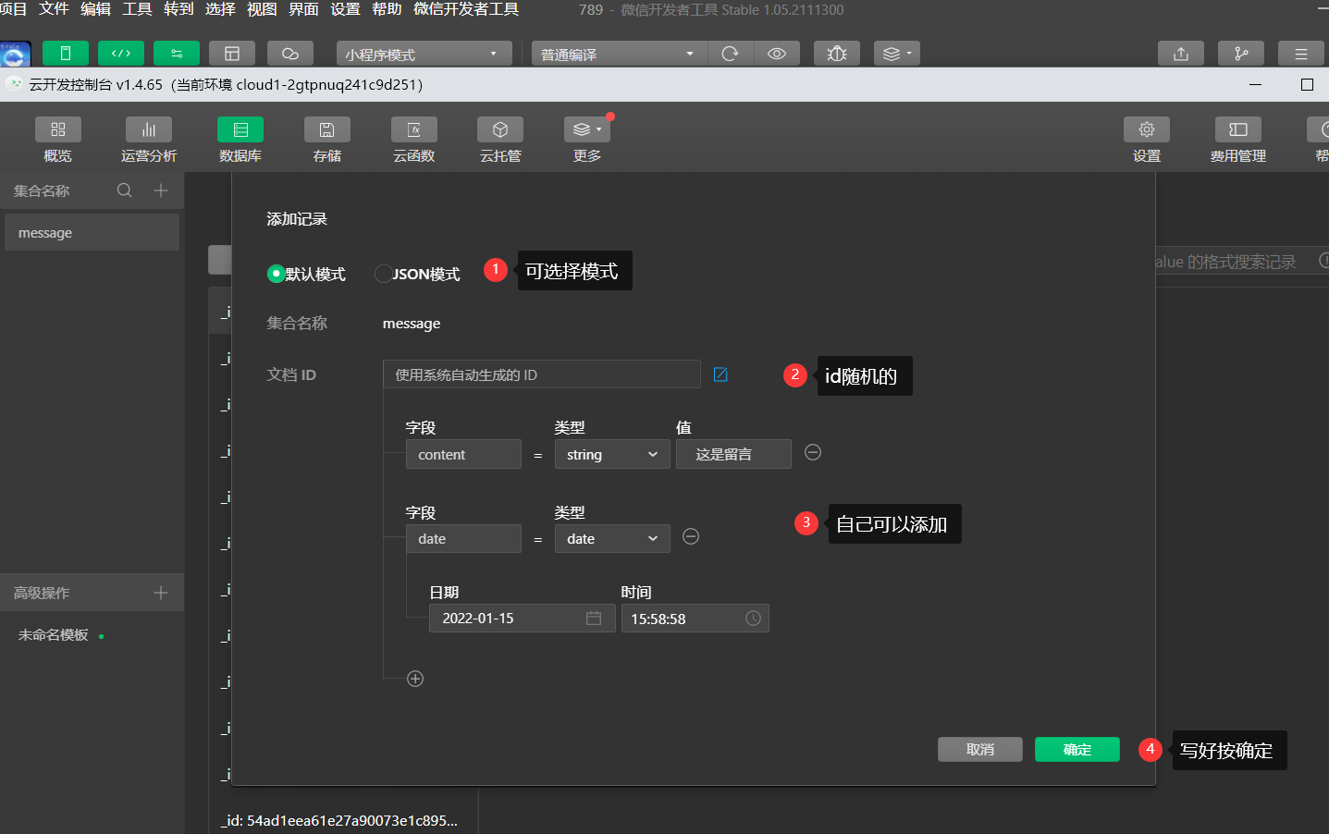
Task: Switch to the 存储 storage section
Action: coord(326,139)
